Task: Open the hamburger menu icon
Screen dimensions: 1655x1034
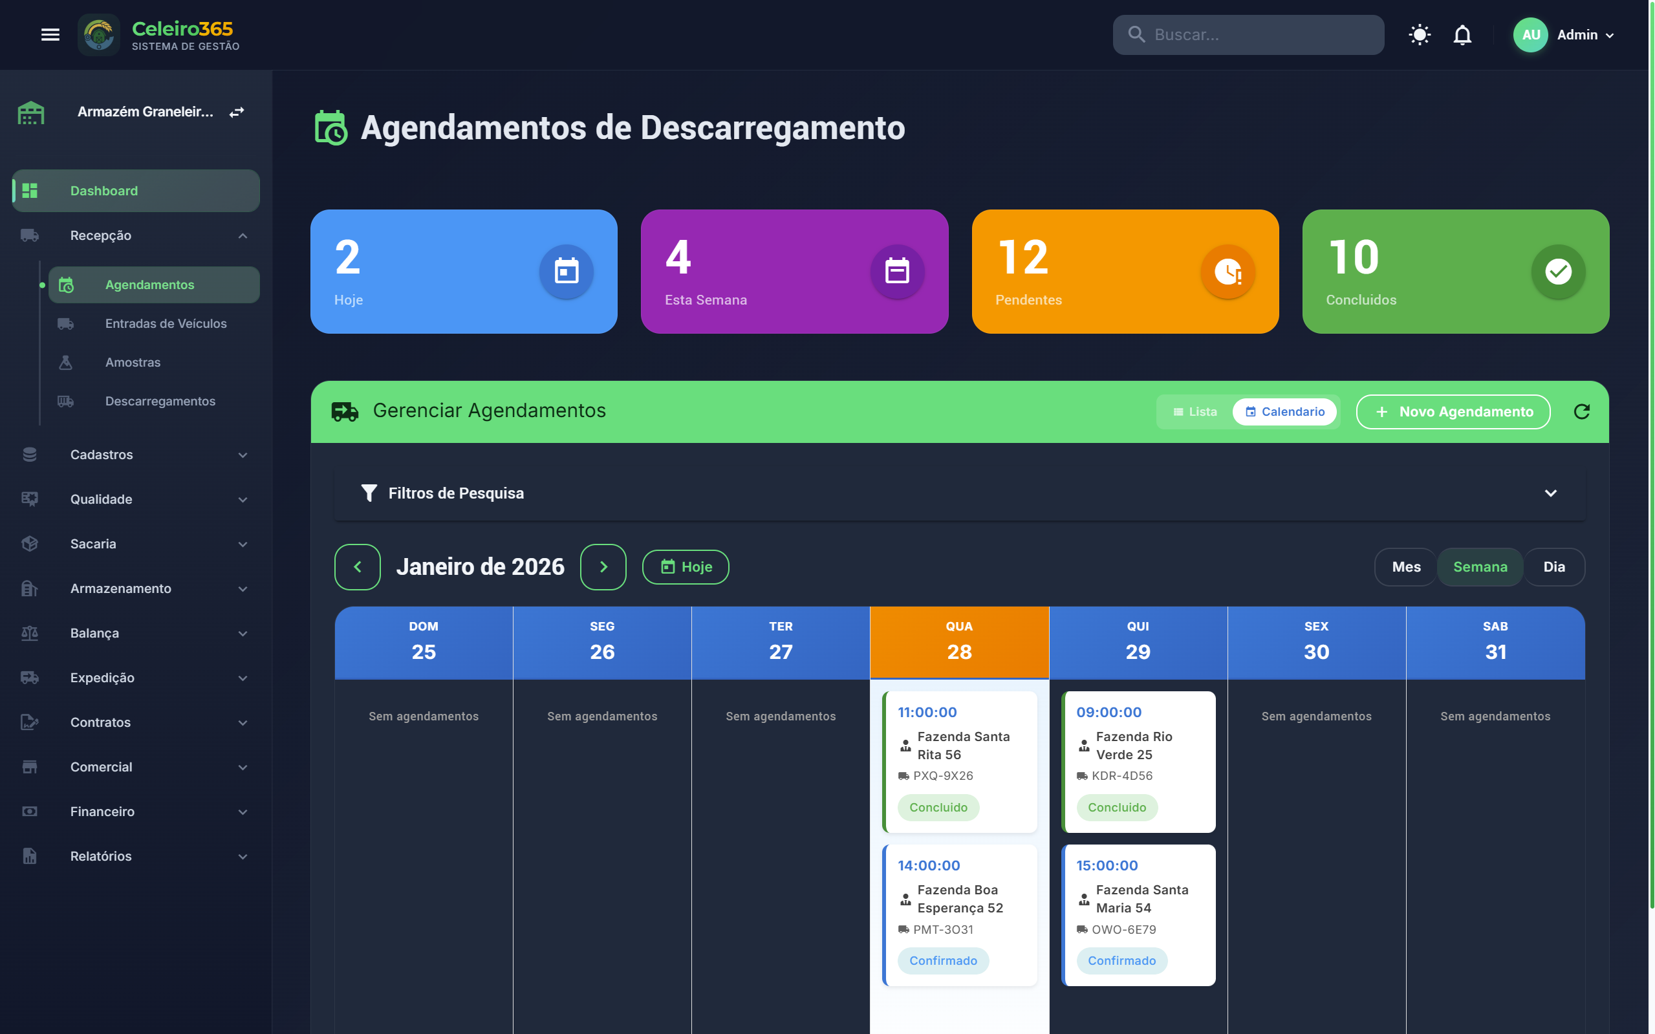Action: click(x=50, y=35)
